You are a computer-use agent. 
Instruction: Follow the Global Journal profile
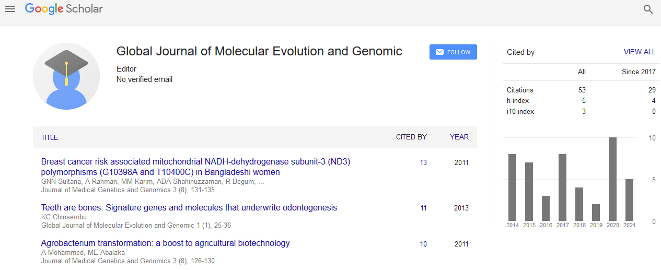point(453,52)
